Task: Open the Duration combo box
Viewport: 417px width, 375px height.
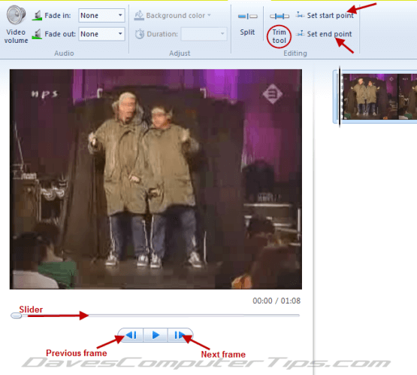Action: tap(204, 34)
